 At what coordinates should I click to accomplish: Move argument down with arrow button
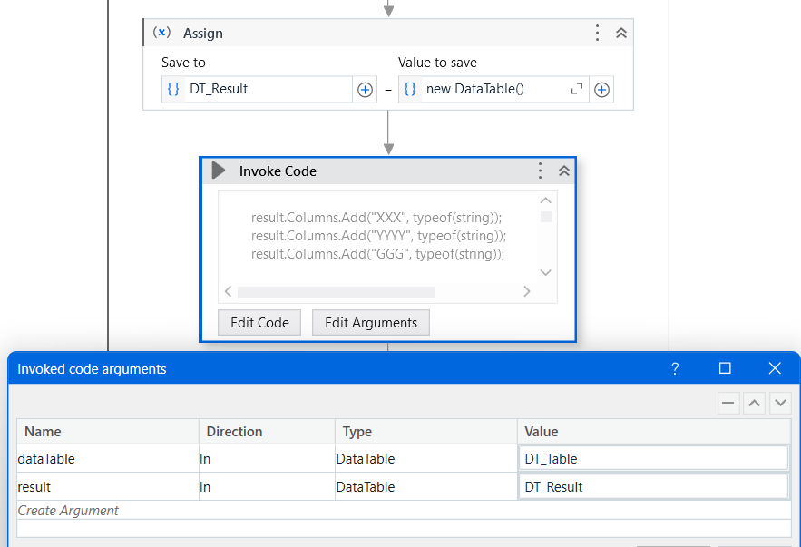pyautogui.click(x=779, y=404)
